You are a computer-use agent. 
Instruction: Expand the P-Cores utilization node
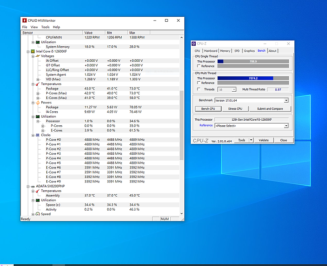[x=43, y=126]
